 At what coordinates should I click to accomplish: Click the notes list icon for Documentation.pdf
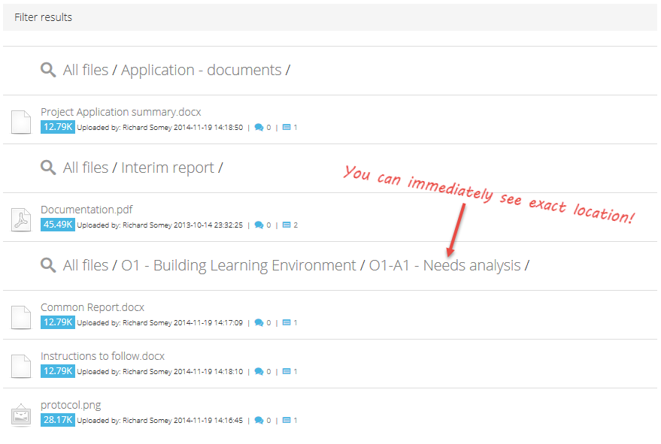pyautogui.click(x=287, y=225)
